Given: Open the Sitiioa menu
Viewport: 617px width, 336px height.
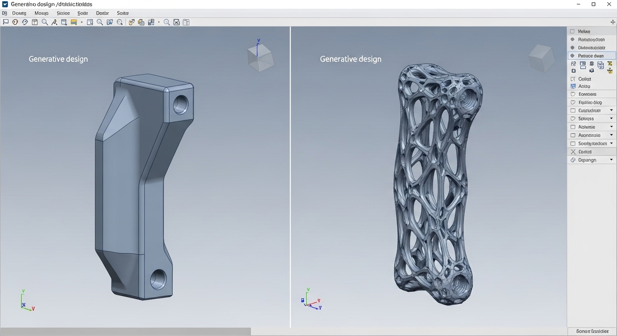Looking at the screenshot, I should (x=63, y=13).
